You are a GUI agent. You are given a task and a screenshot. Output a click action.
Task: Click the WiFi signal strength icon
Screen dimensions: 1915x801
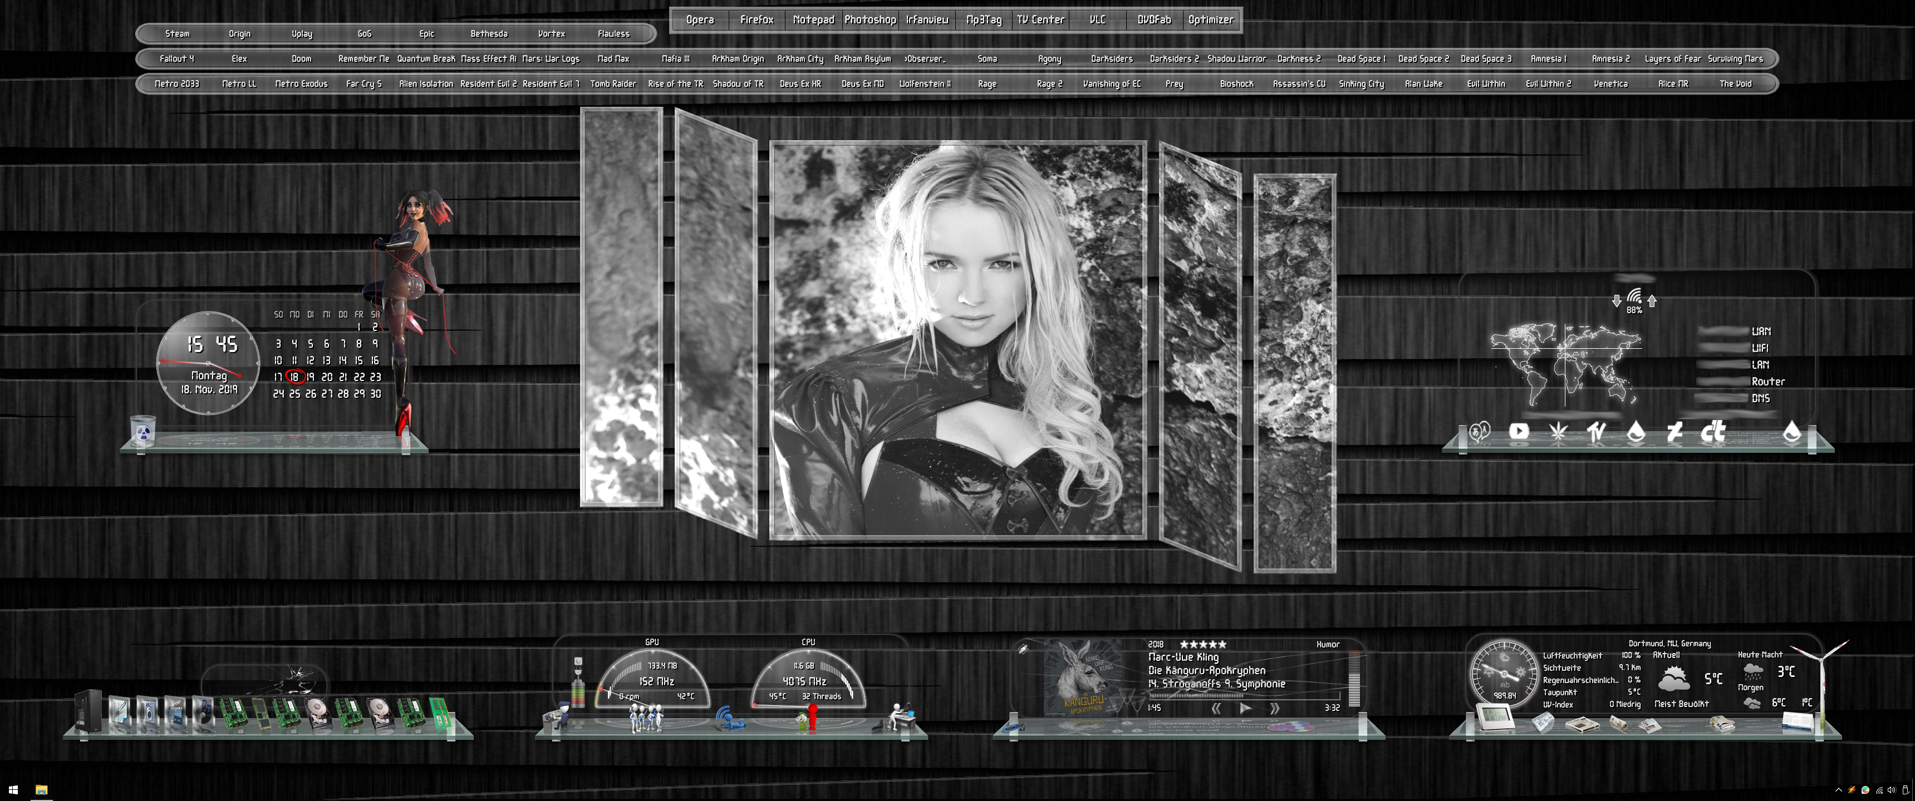pyautogui.click(x=1634, y=297)
